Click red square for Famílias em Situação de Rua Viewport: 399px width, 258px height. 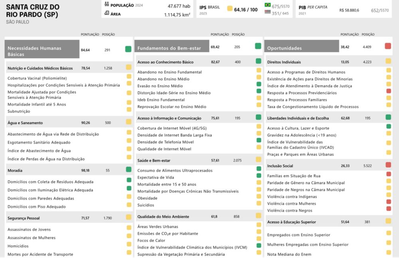pyautogui.click(x=389, y=174)
